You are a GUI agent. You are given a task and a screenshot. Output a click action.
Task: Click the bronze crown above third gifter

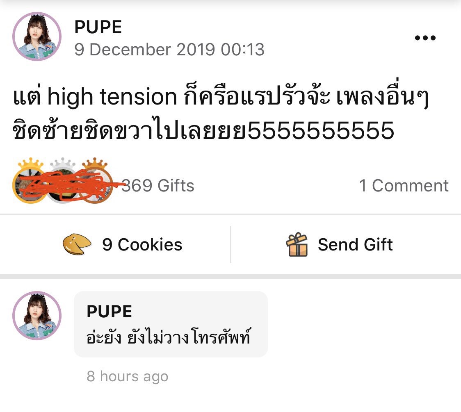[x=94, y=164]
